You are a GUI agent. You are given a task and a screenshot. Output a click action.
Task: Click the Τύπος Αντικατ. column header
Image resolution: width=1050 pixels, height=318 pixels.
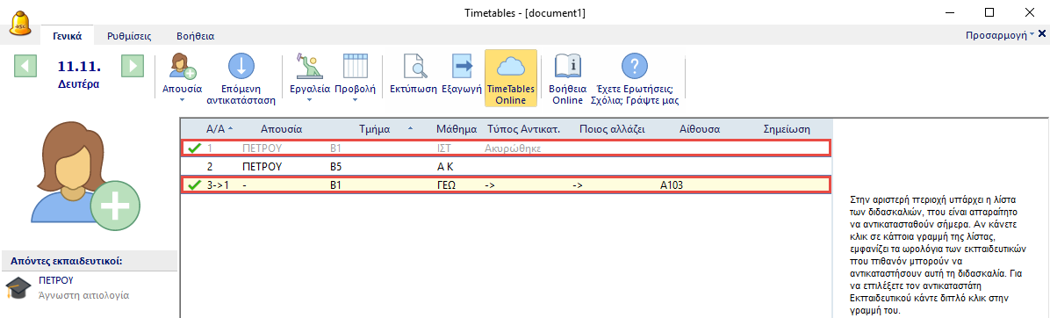(x=523, y=129)
